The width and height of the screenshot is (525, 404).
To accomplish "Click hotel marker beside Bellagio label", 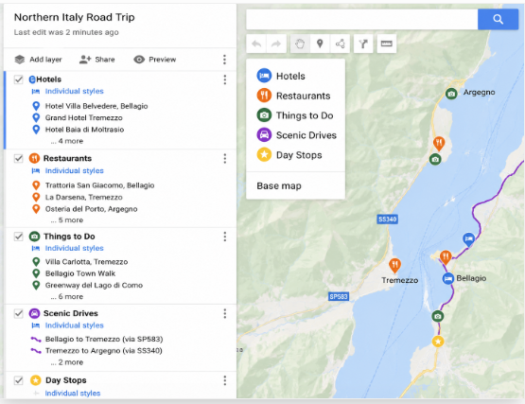I will pos(447,279).
